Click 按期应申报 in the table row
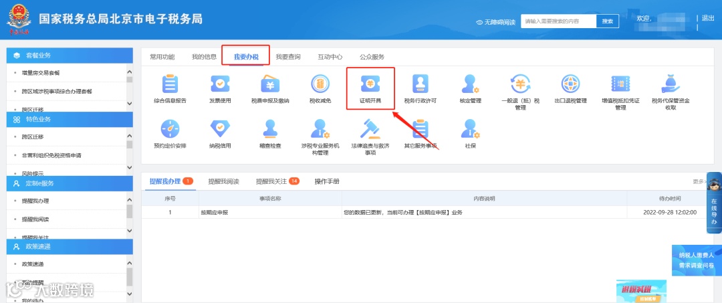Screen dimensions: 722x303 [x=214, y=212]
